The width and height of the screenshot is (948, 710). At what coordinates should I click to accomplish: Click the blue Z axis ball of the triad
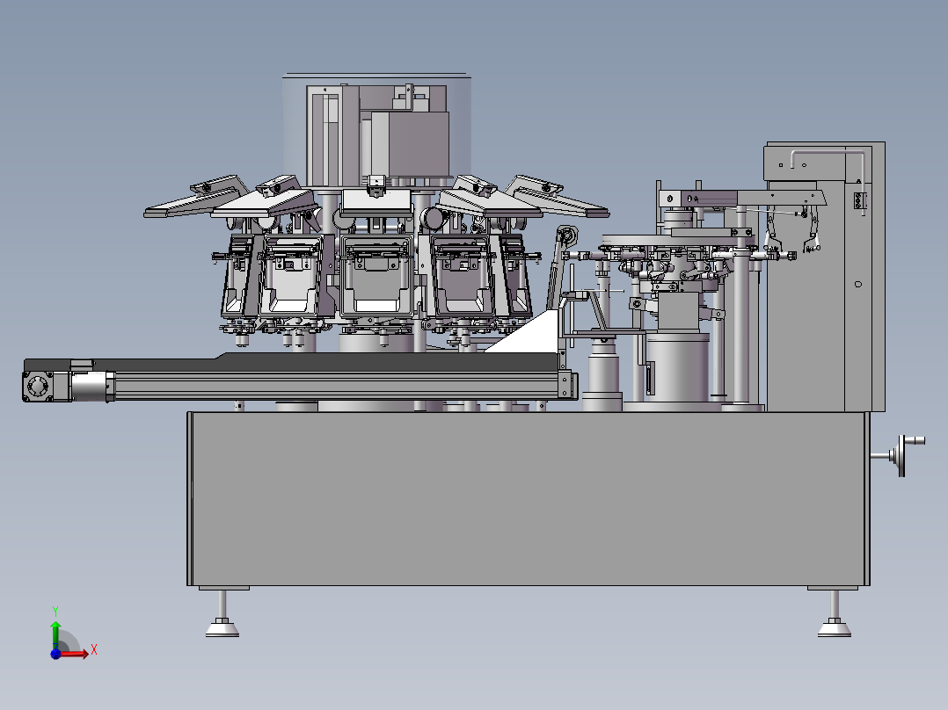[55, 654]
